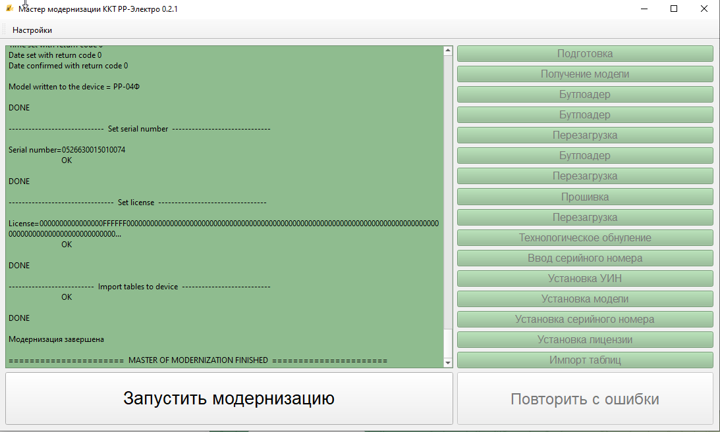720x432 pixels.
Task: Select the Ввод серийного номера step
Action: (x=585, y=258)
